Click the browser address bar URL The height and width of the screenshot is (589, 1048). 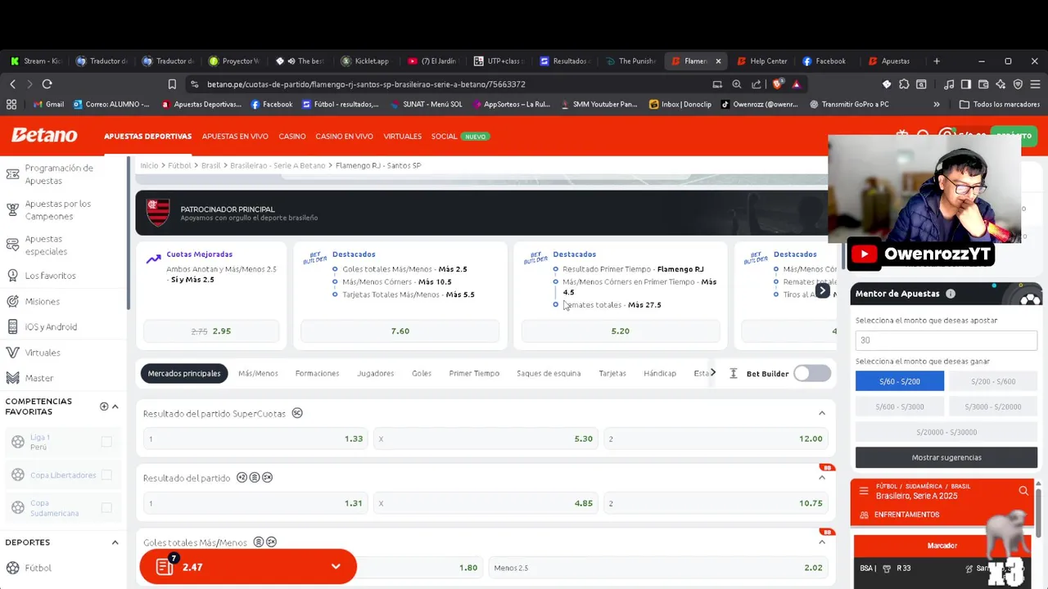pos(366,84)
